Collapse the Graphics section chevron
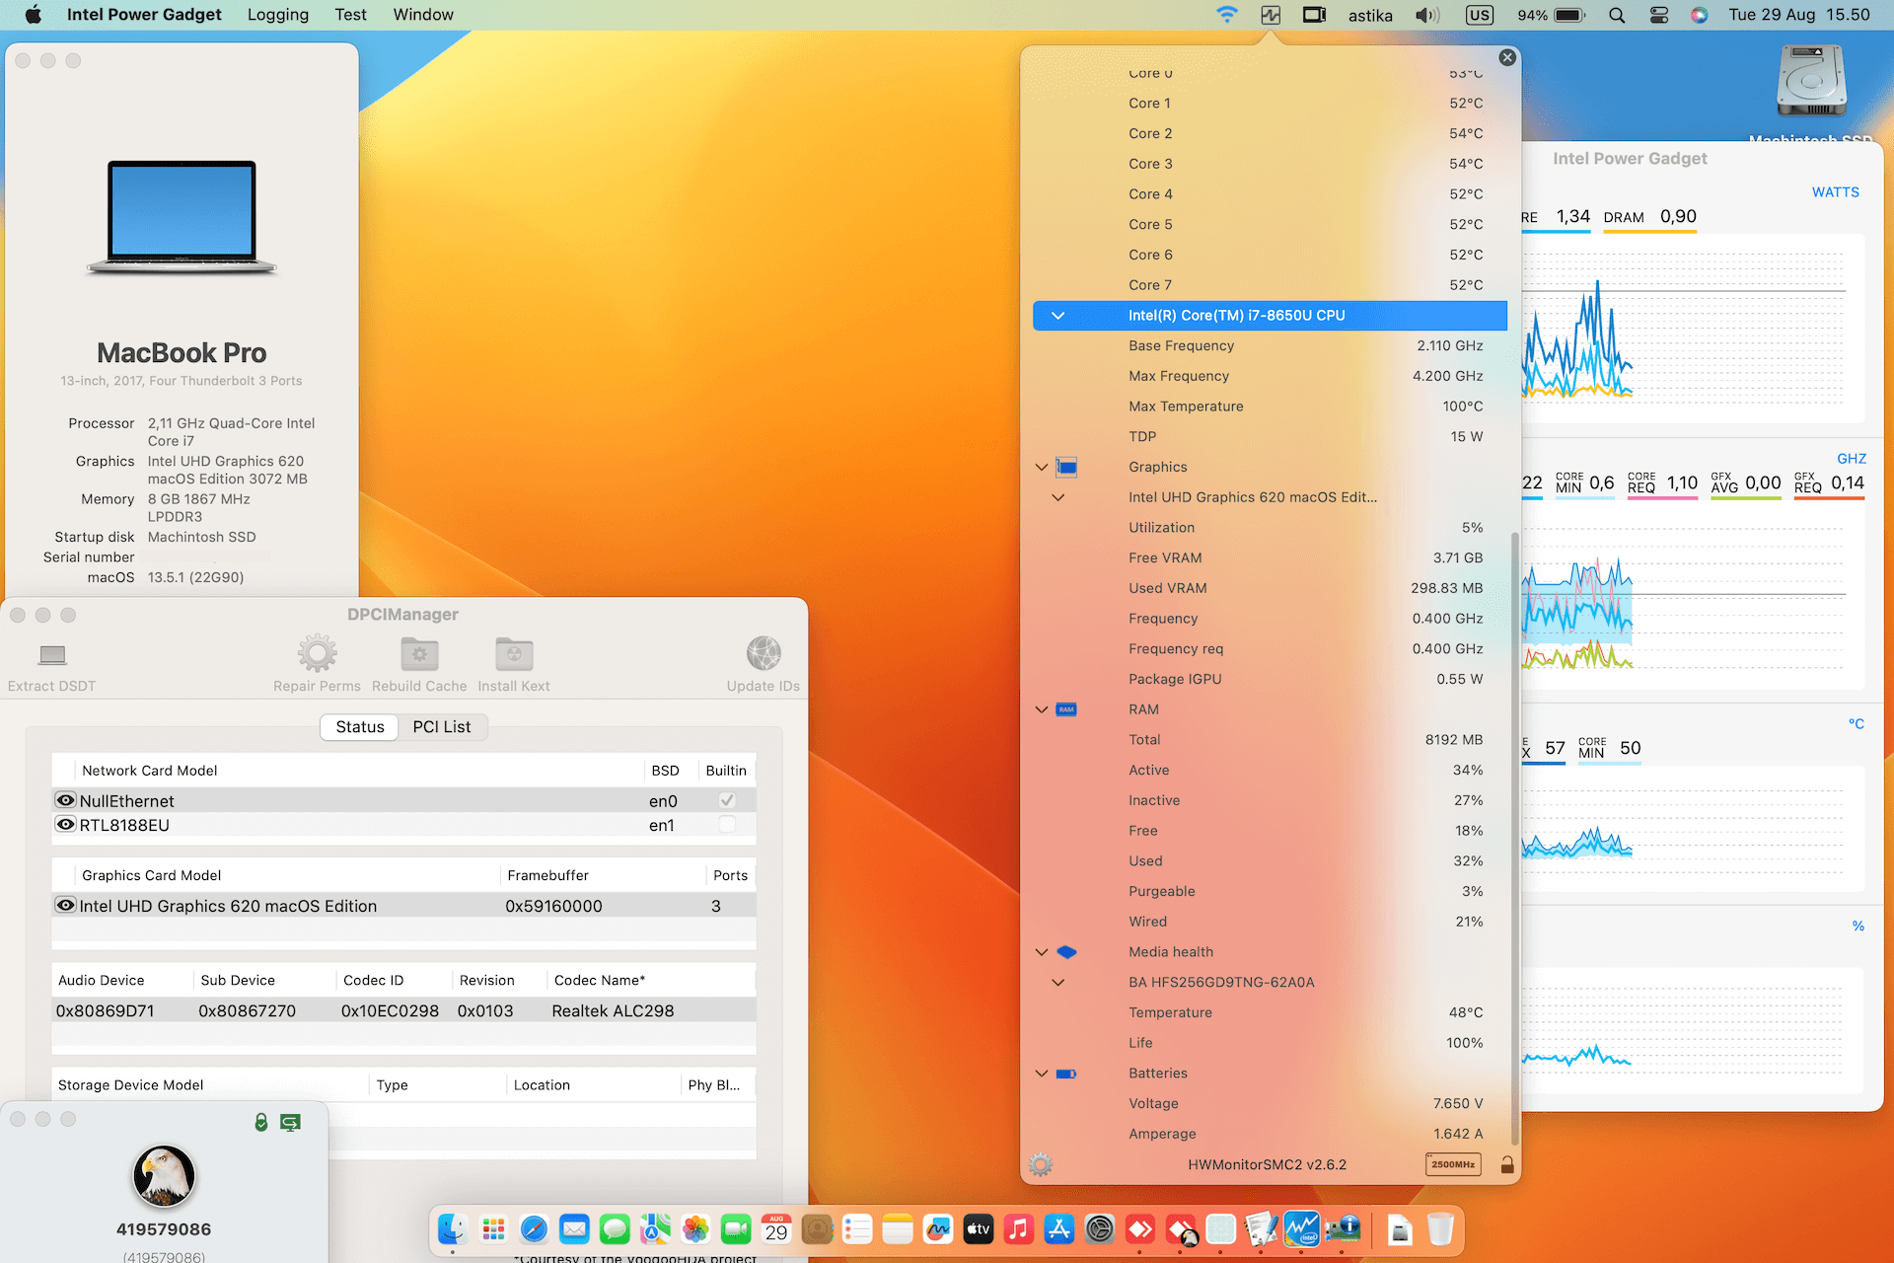This screenshot has width=1894, height=1263. (x=1042, y=467)
